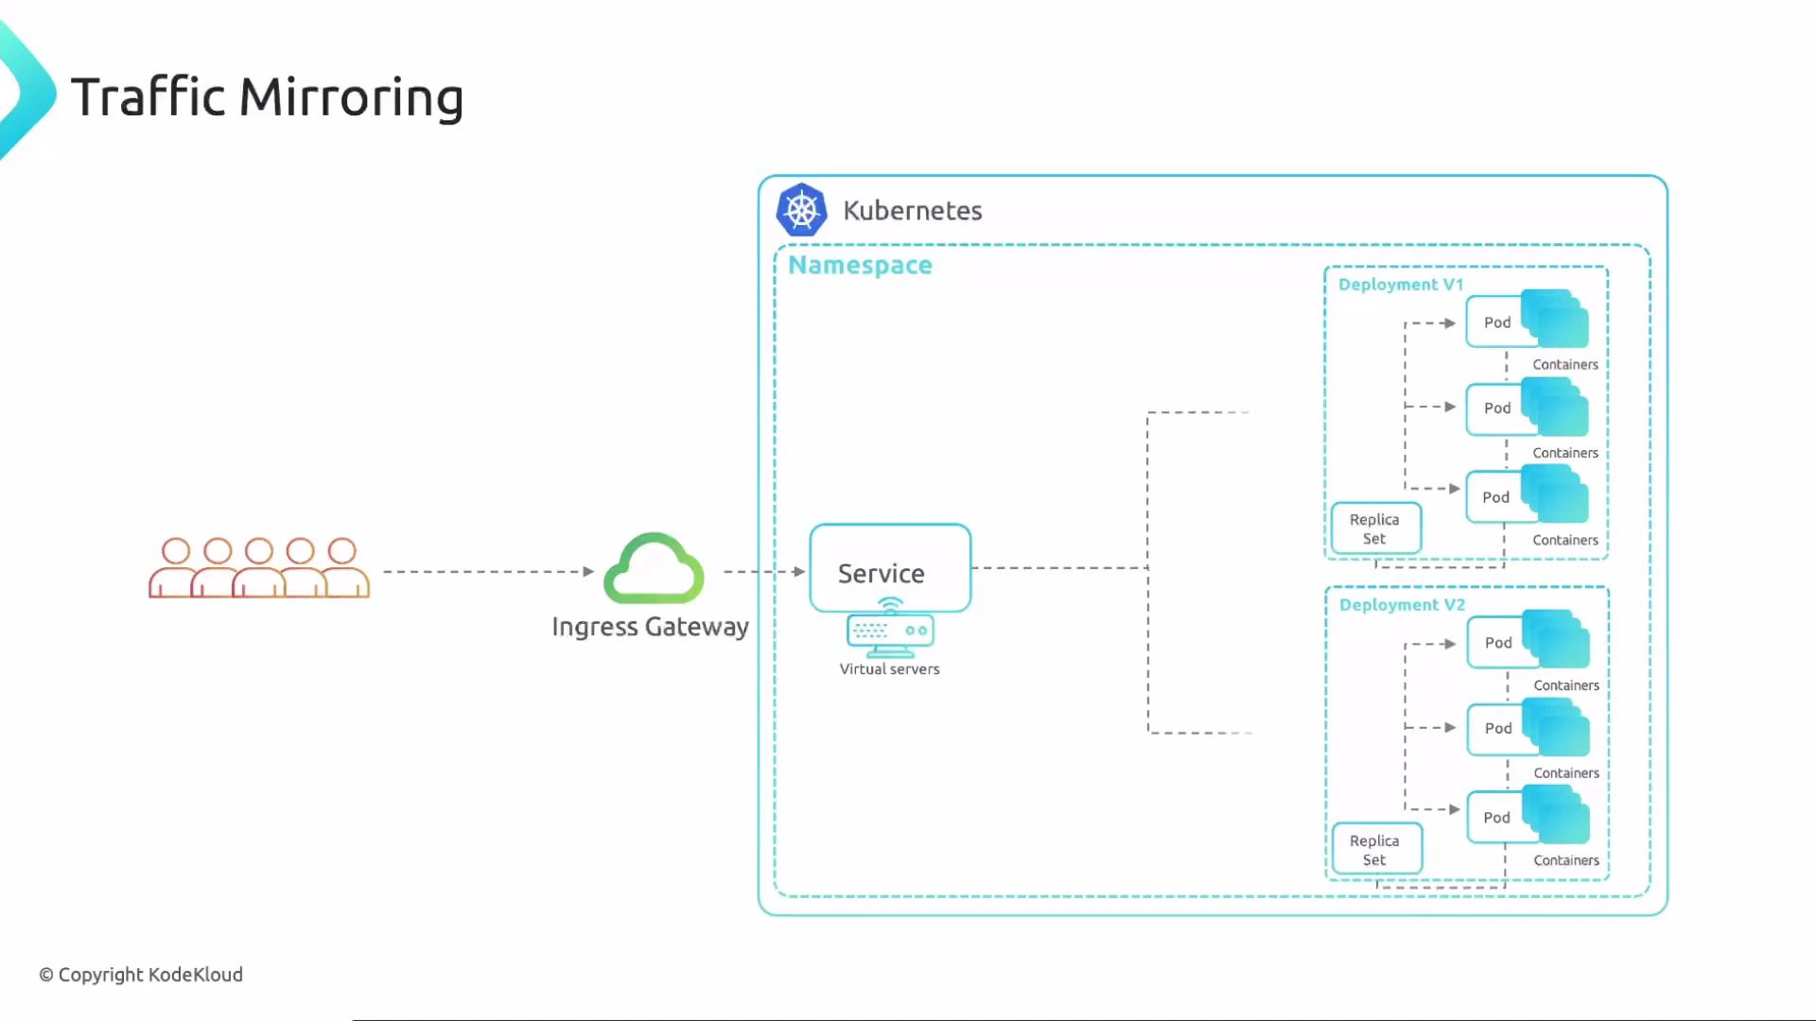Click the top Pod in Deployment V2
This screenshot has height=1021, width=1816.
coord(1498,643)
